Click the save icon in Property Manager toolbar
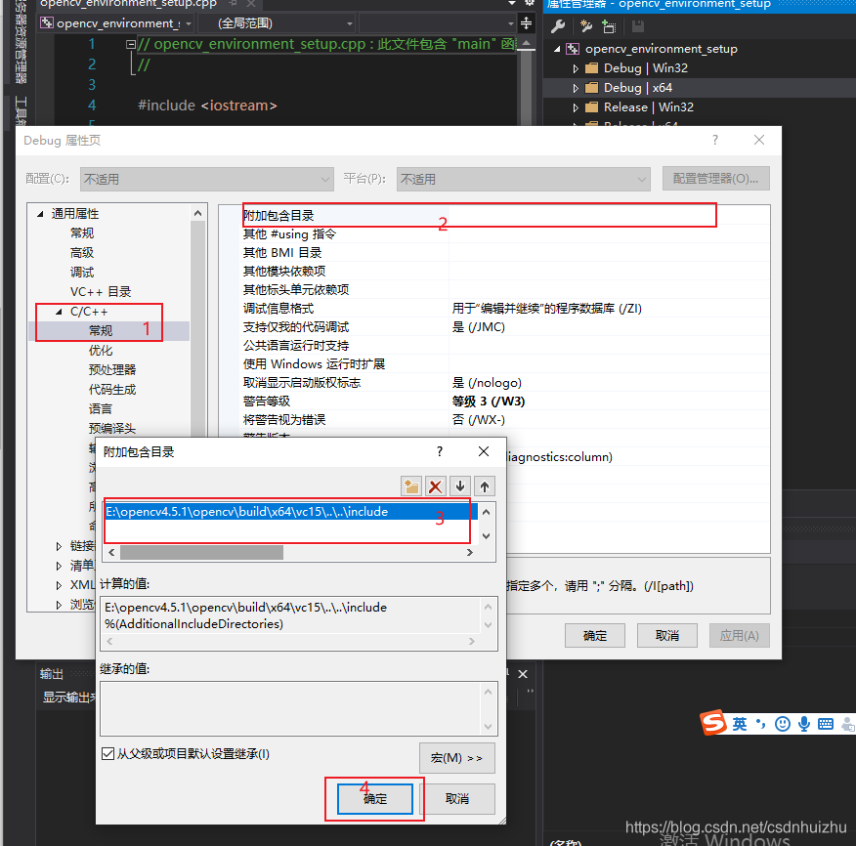 (638, 25)
